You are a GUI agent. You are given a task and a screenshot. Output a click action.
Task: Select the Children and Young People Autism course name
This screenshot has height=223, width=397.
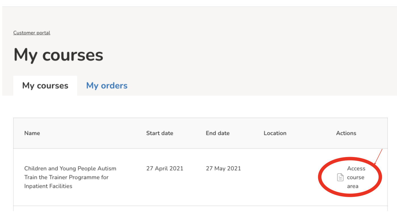point(70,168)
